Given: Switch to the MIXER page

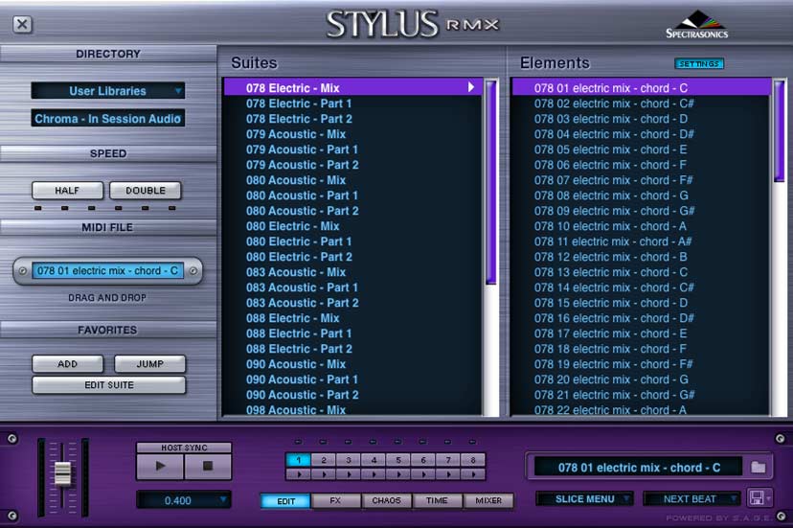Looking at the screenshot, I should 488,500.
